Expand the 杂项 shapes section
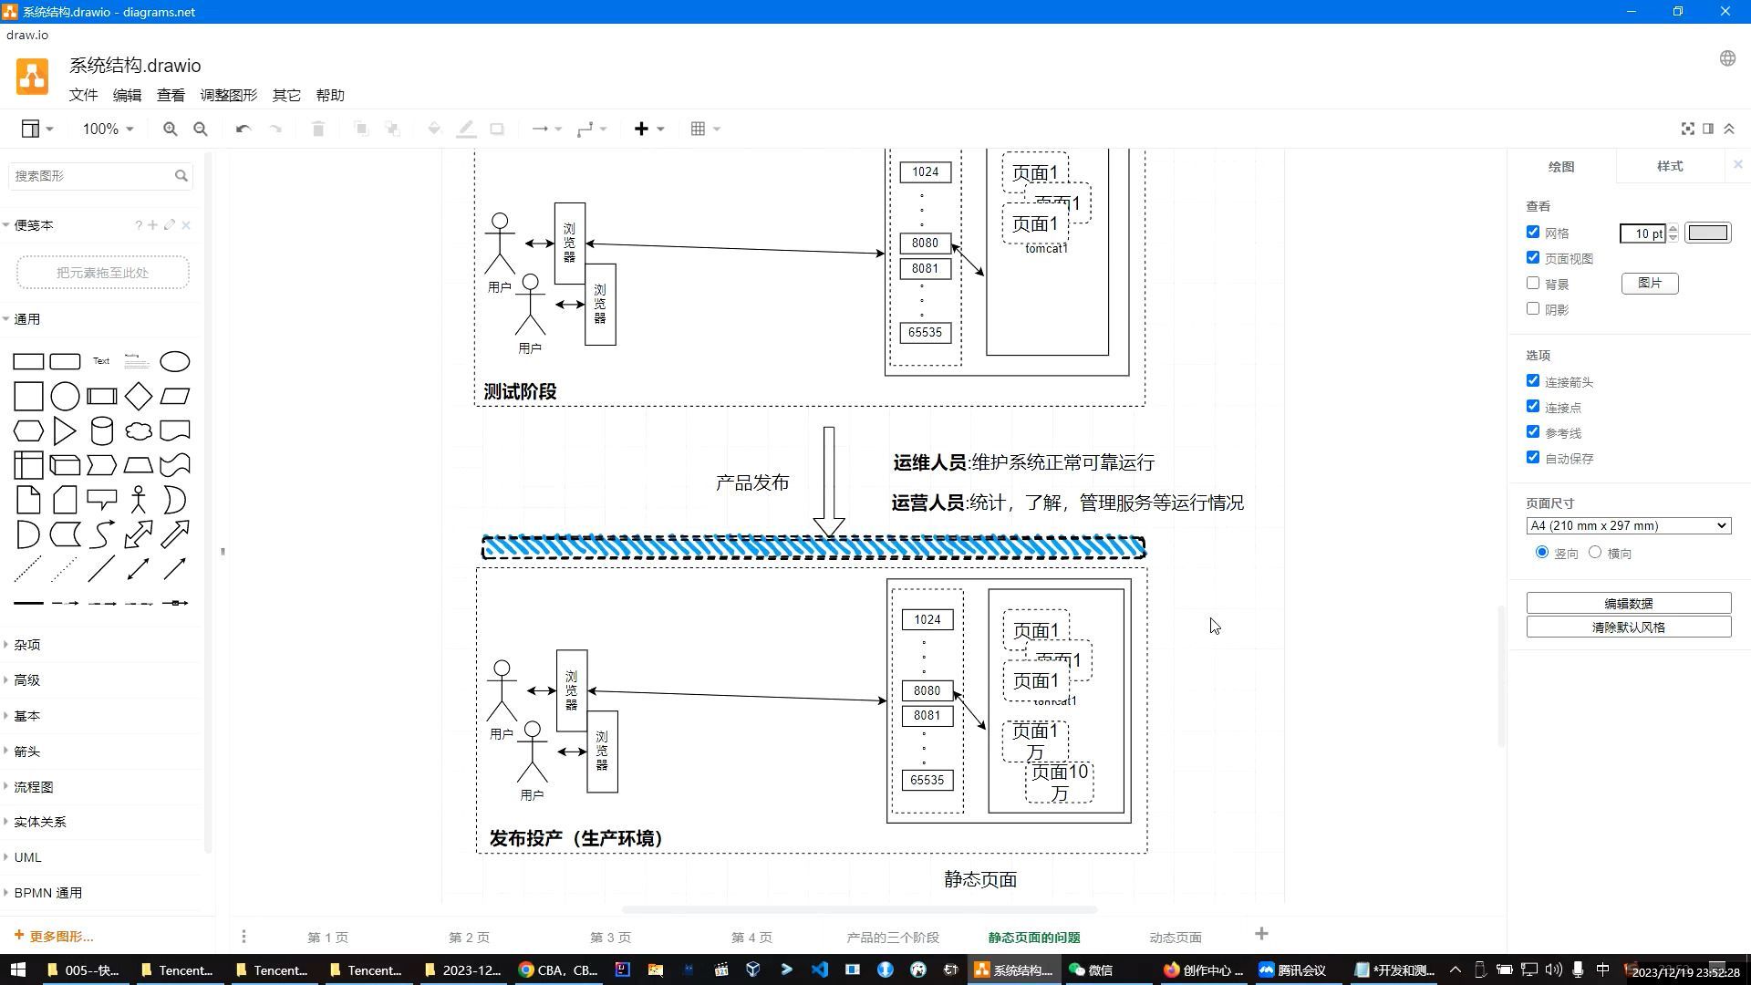 [x=27, y=645]
